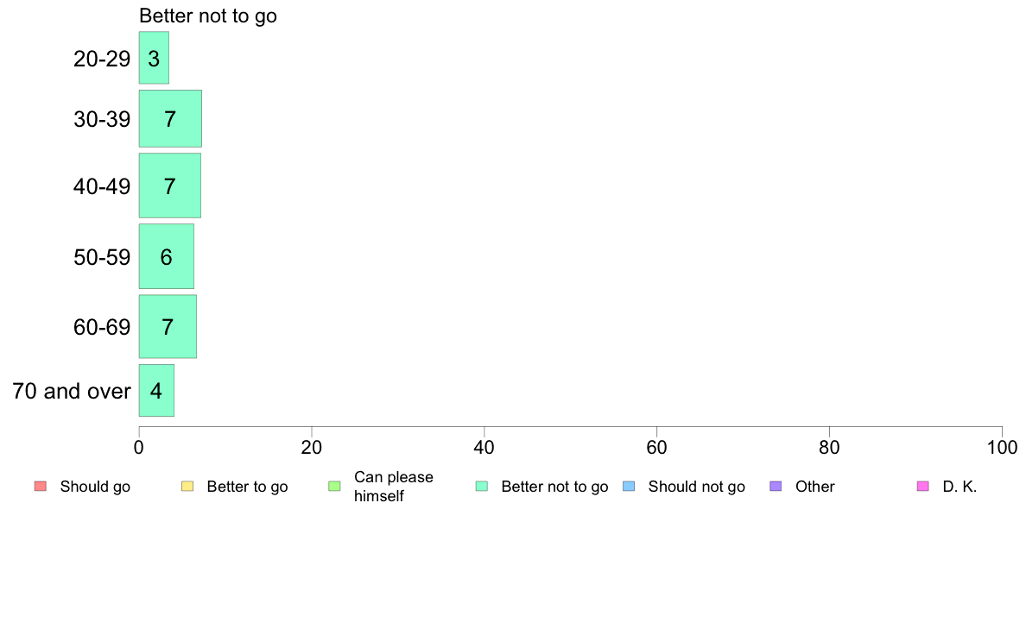The width and height of the screenshot is (1026, 635).
Task: Click the purple Other legend swatch
Action: pyautogui.click(x=776, y=486)
